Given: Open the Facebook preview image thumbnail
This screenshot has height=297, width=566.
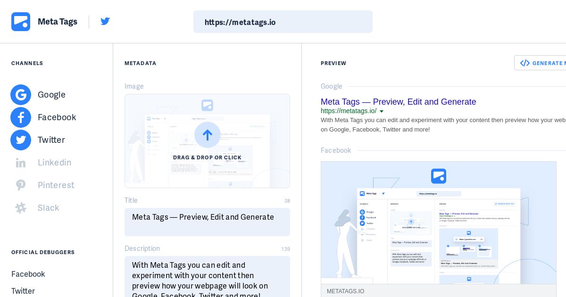Looking at the screenshot, I should pyautogui.click(x=439, y=223).
